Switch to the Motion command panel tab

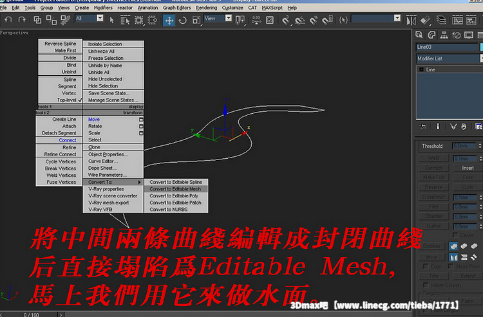[x=457, y=35]
